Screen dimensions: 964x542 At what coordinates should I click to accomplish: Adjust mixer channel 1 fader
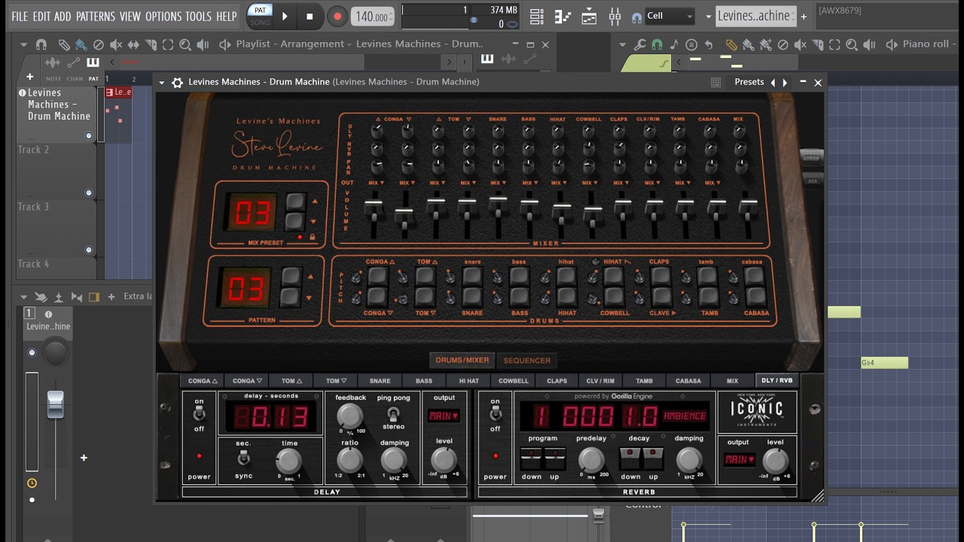click(55, 405)
